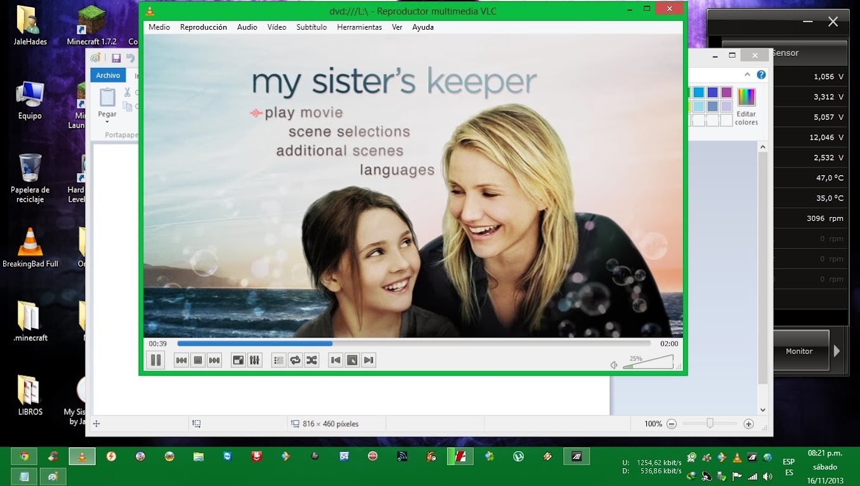Open Minecraft 1.7.2 desktop shortcut
The image size is (860, 486).
coord(92,25)
